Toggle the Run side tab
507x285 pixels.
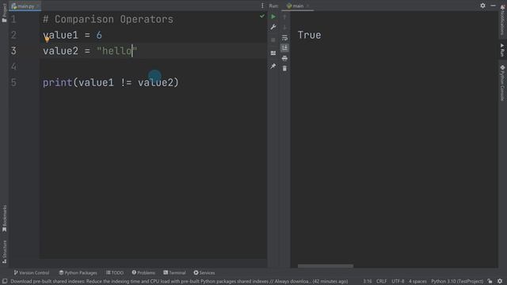[502, 50]
